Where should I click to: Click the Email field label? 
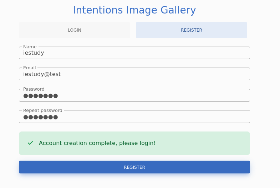pos(30,68)
